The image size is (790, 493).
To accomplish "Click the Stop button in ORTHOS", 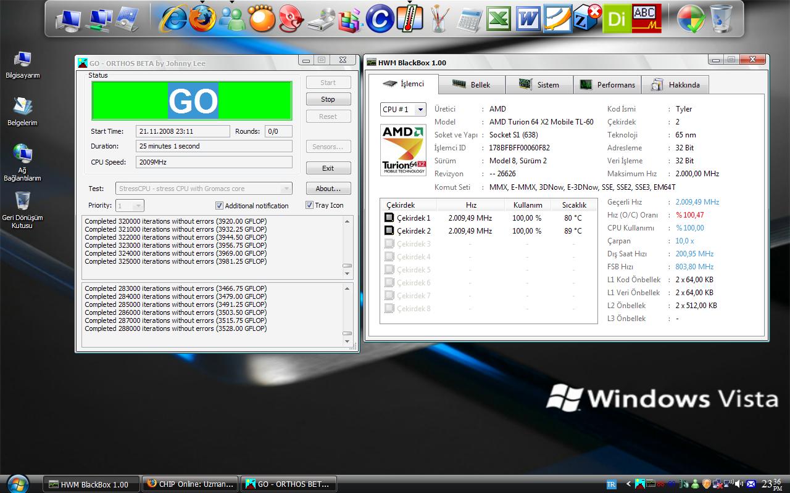I will coord(328,99).
